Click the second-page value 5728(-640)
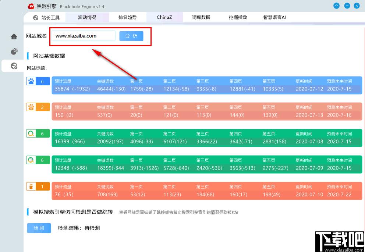The width and height of the screenshot is (365, 252). point(176,168)
